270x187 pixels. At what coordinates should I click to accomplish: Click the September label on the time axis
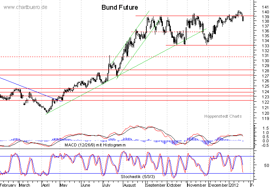click(155, 185)
